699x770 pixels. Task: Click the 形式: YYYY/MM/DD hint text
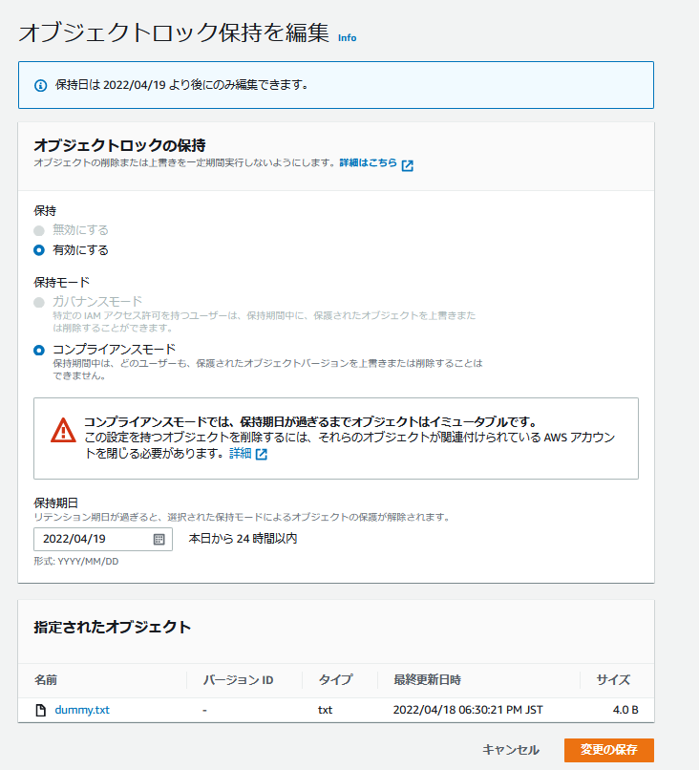click(76, 562)
